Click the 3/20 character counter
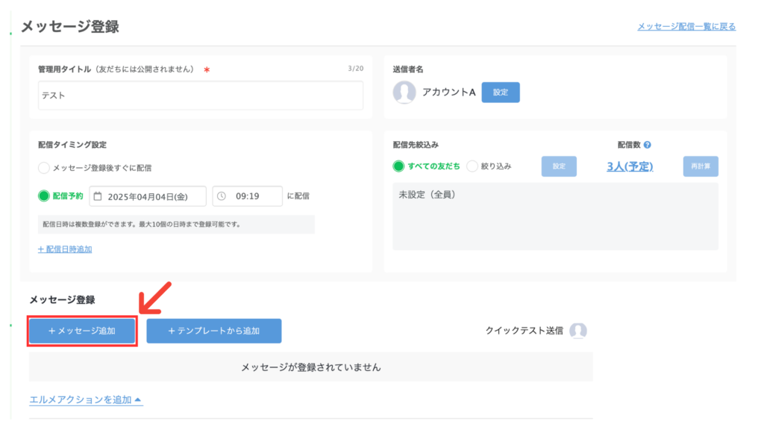Screen dimensions: 764x430 (x=355, y=69)
